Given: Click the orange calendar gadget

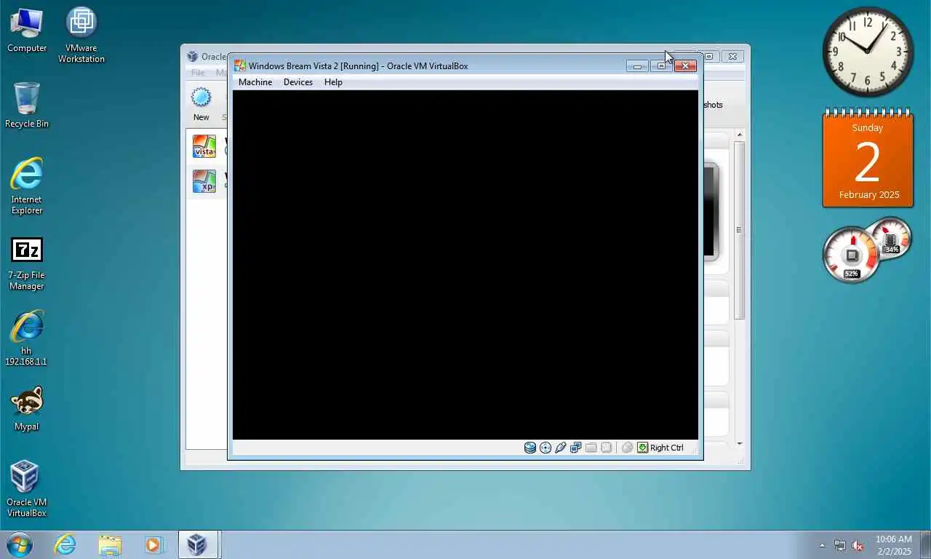Looking at the screenshot, I should (x=868, y=158).
